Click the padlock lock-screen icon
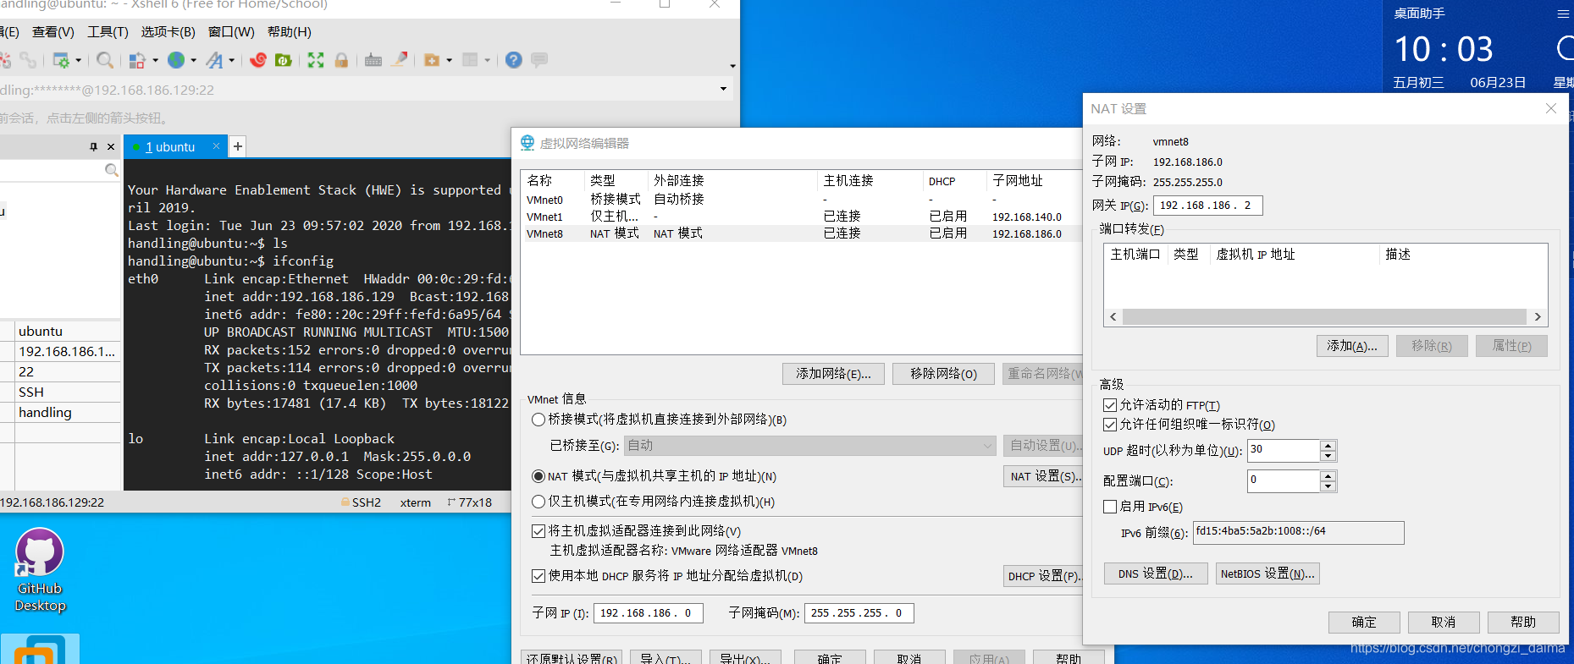The height and width of the screenshot is (664, 1574). coord(341,60)
